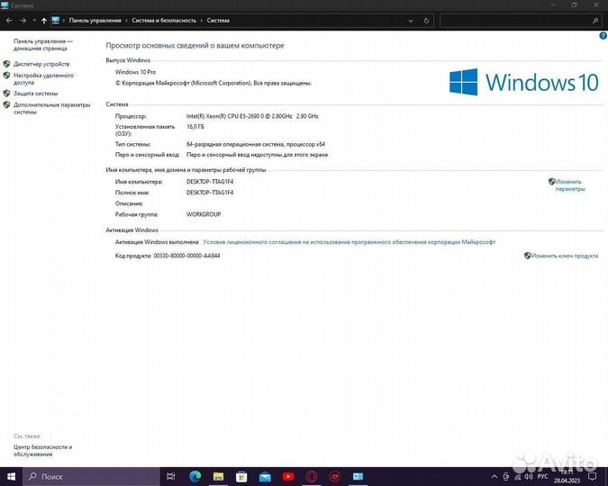Image resolution: width=608 pixels, height=486 pixels.
Task: Click shield icon beside 'Диспетчер устройств'
Action: (6, 64)
